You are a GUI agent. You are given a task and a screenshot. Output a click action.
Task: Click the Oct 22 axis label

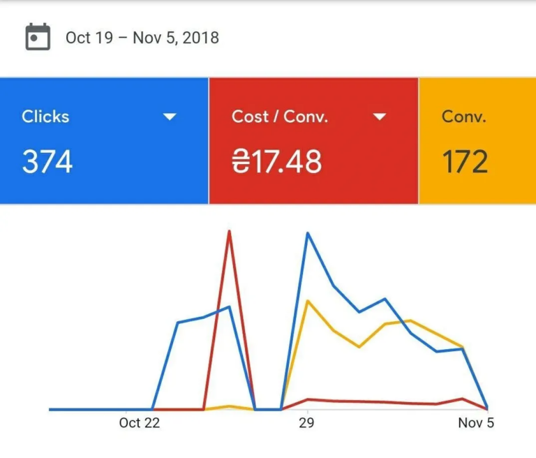(x=140, y=423)
